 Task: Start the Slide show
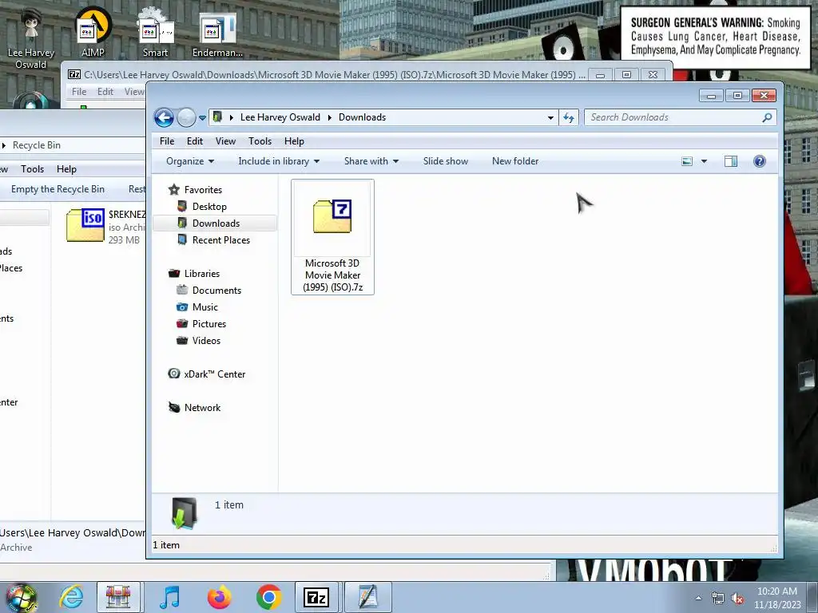(x=446, y=161)
